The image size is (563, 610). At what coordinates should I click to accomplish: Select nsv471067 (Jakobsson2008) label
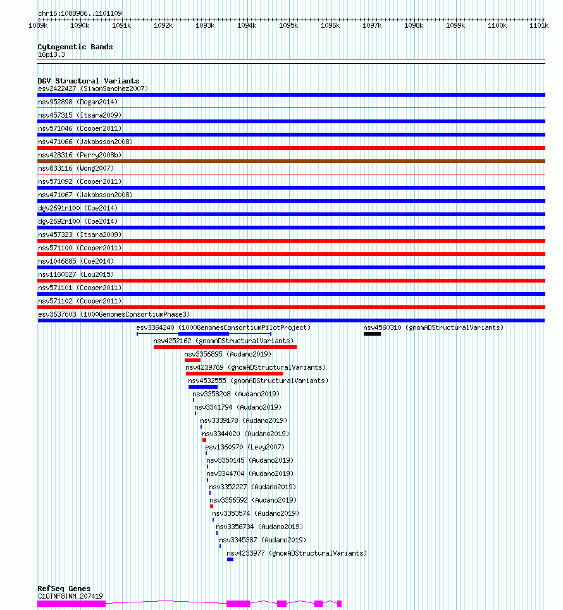[85, 195]
